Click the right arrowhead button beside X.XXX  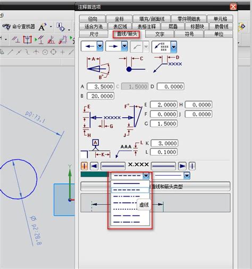point(182,166)
